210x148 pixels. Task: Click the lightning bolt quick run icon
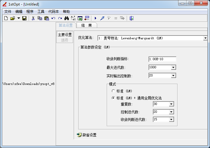(x=102, y=18)
